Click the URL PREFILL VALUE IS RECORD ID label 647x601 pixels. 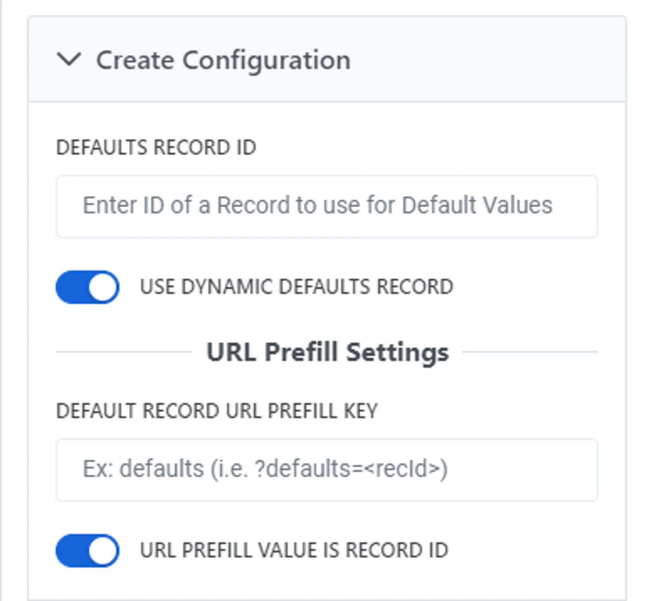tap(294, 550)
